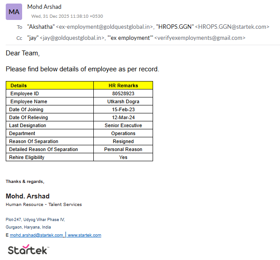Open the www.startek.com website link
Viewport: 280px width, 260px height.
click(x=84, y=235)
